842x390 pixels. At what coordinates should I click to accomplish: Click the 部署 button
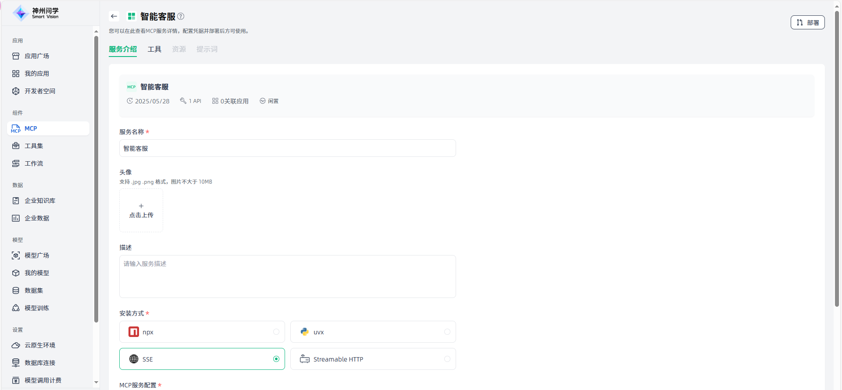click(x=807, y=22)
